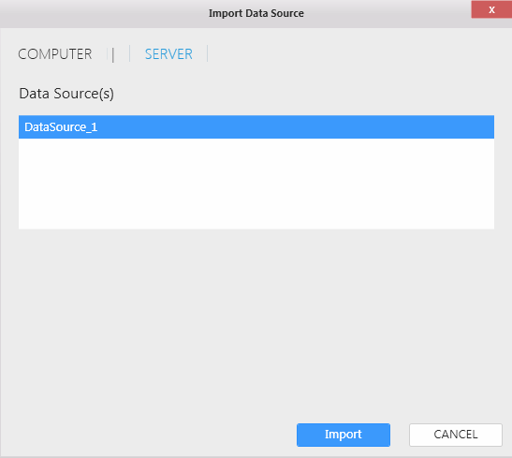Switch to the SERVER tab

[168, 54]
